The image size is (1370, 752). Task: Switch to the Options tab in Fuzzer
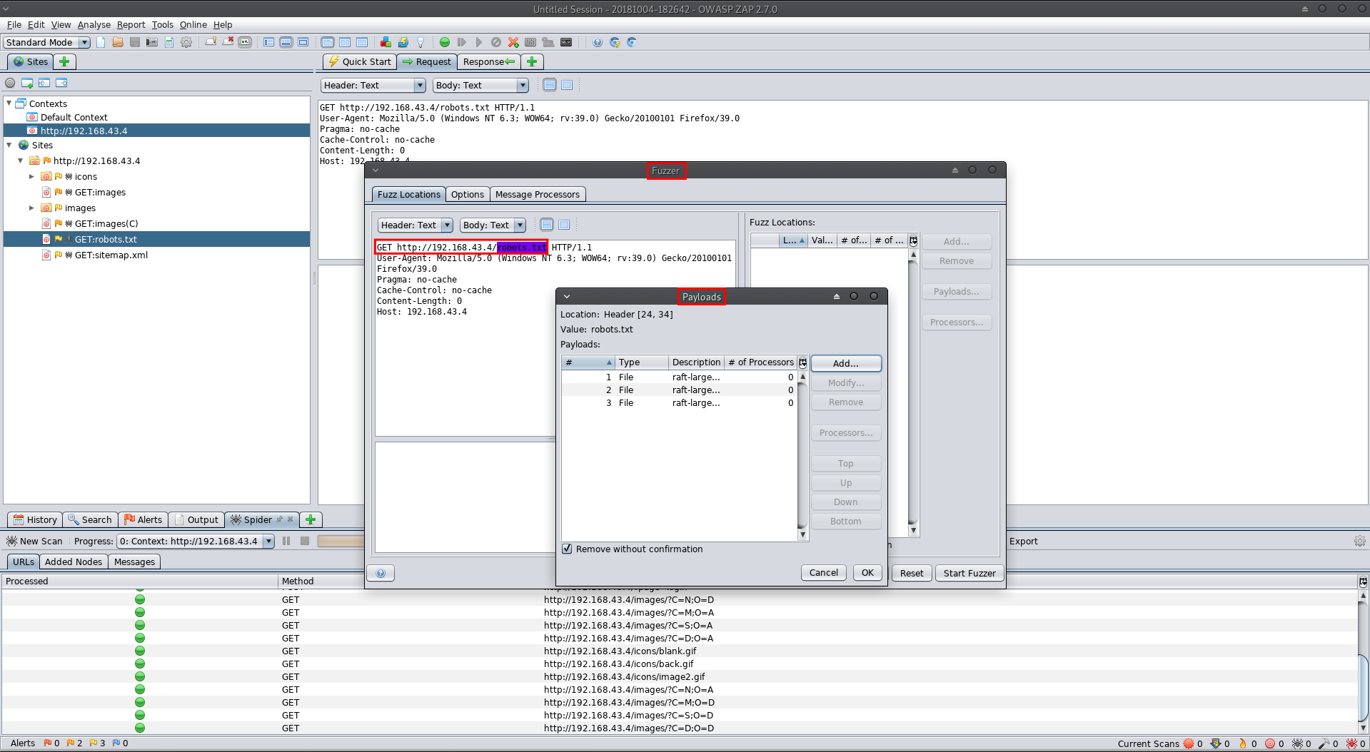click(468, 194)
